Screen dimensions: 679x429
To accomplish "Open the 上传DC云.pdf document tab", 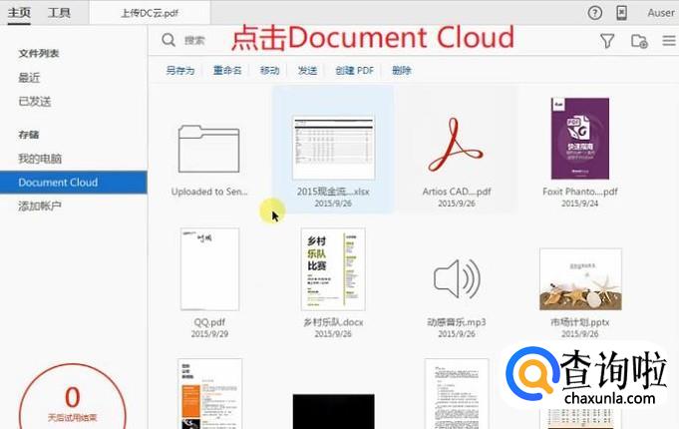I will 150,13.
